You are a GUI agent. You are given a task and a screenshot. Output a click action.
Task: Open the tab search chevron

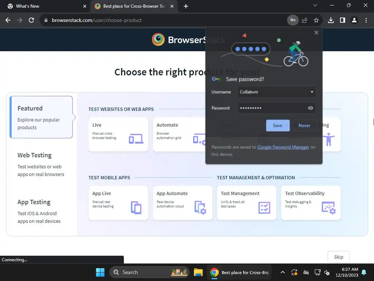(315, 5)
